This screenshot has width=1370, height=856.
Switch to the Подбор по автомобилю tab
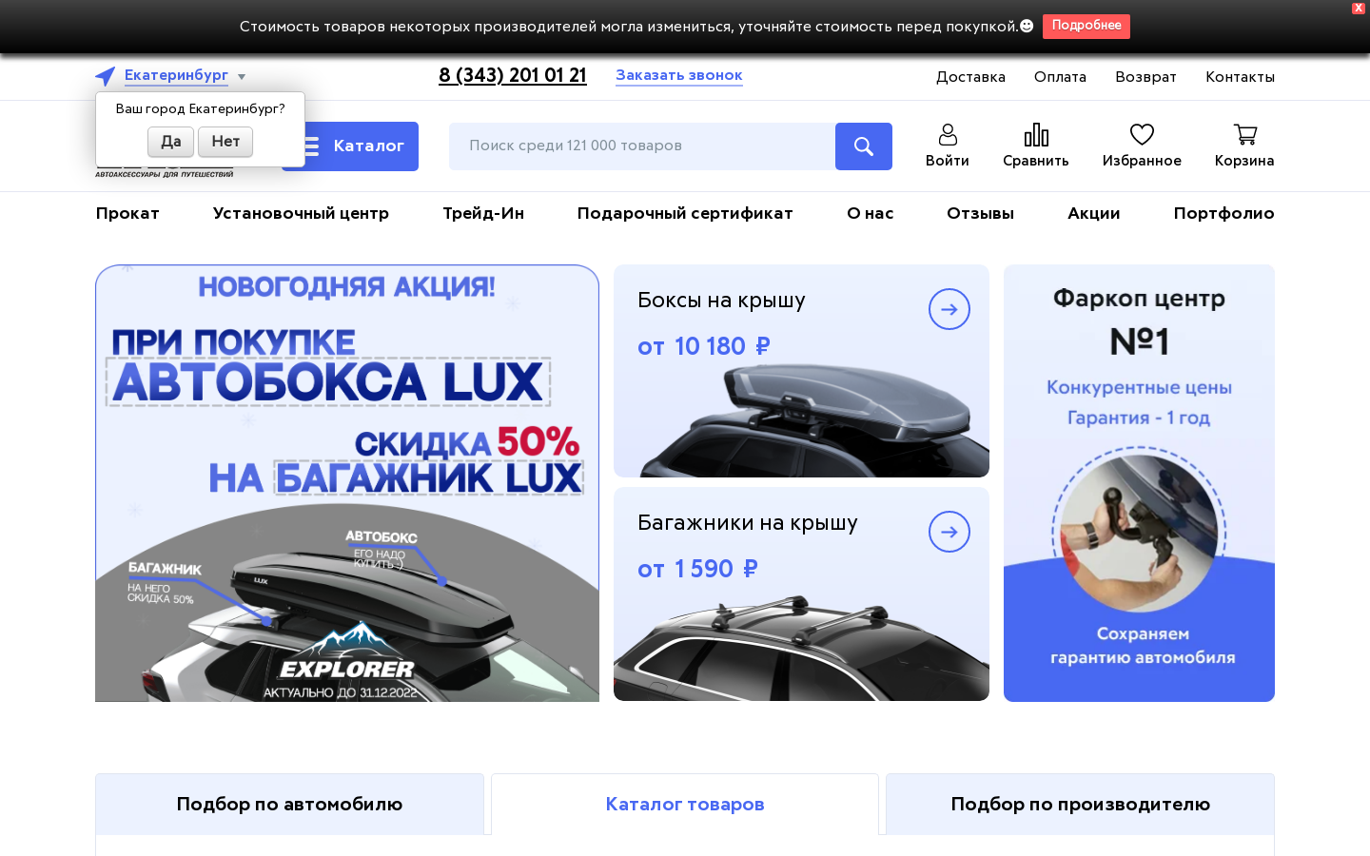click(289, 805)
